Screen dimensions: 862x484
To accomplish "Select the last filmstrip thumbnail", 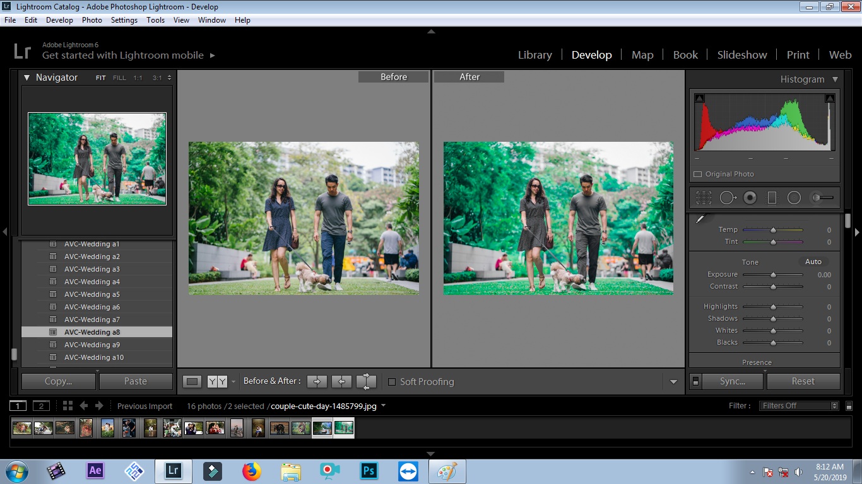I will 344,428.
